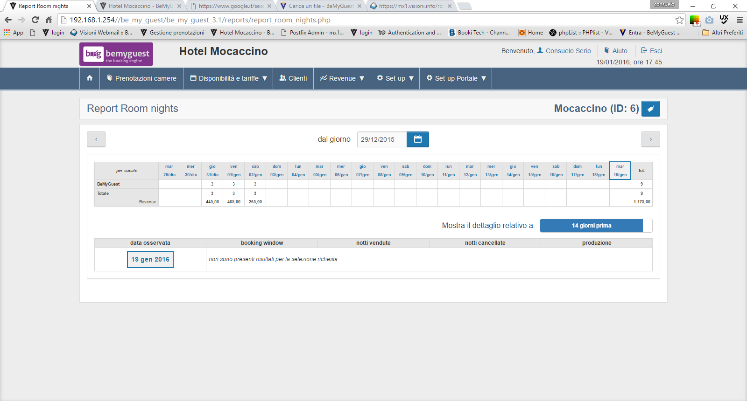
Task: Expand Disponibilità e tariffe dropdown menu
Action: point(228,78)
